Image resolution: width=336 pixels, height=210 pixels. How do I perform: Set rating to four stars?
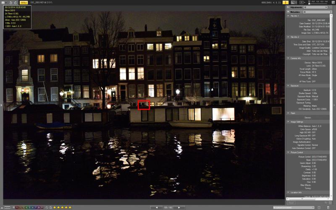click(x=66, y=207)
